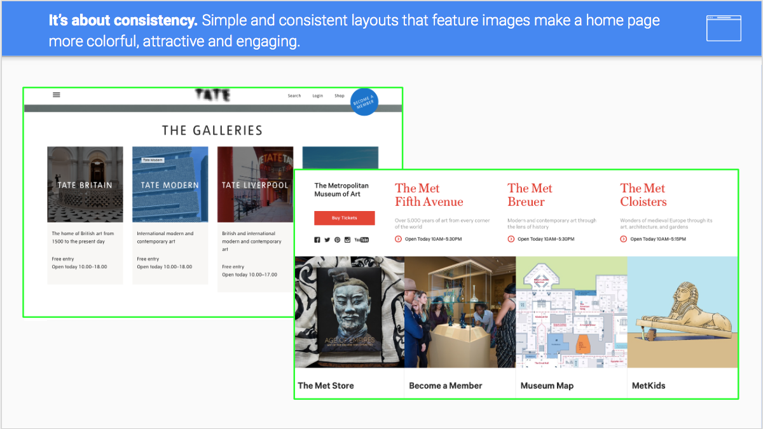Click 'Open Today 10AM–5:15PM' text
This screenshot has width=763, height=429.
[658, 240]
